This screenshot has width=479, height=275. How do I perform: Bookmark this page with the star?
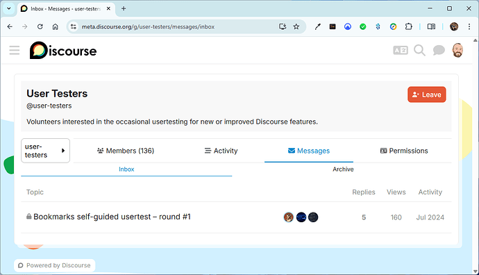[296, 26]
